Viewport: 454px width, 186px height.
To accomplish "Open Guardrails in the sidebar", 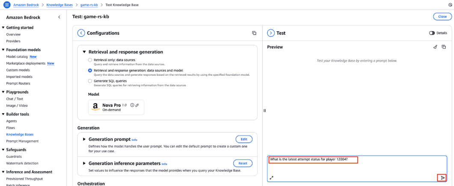I will point(14,156).
